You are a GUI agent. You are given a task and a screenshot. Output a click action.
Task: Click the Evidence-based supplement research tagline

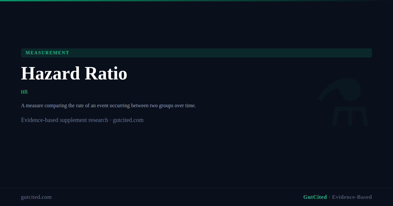[x=82, y=120]
